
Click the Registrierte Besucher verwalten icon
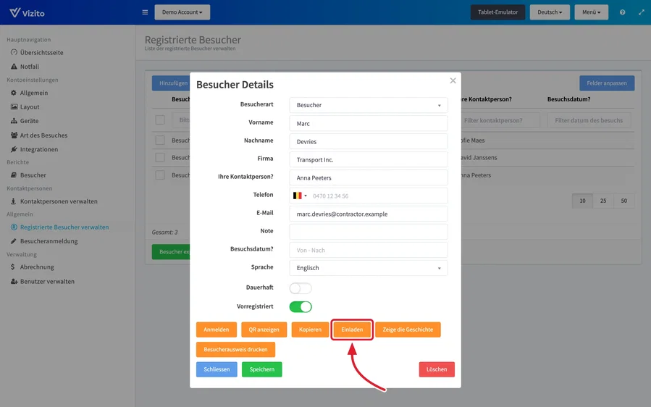[14, 227]
